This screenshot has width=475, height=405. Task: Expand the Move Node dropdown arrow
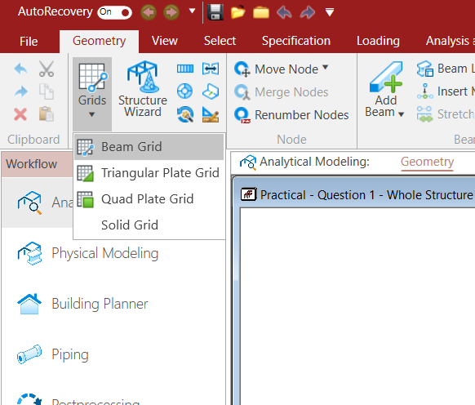pyautogui.click(x=326, y=67)
